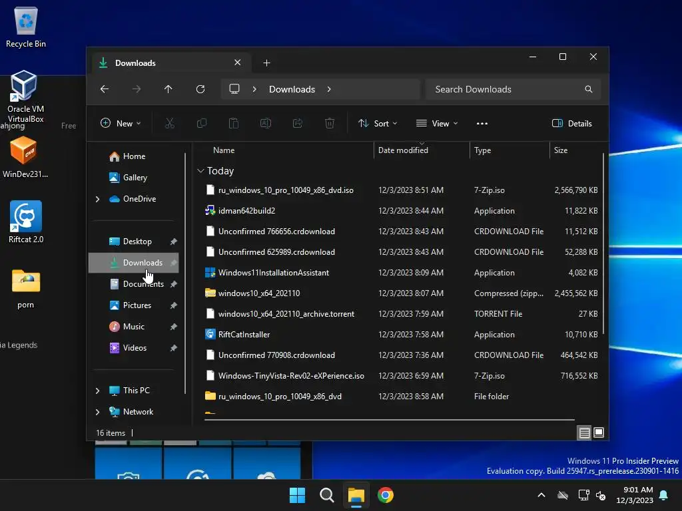Viewport: 682px width, 511px height.
Task: Go forward with the right arrow
Action: 137,89
